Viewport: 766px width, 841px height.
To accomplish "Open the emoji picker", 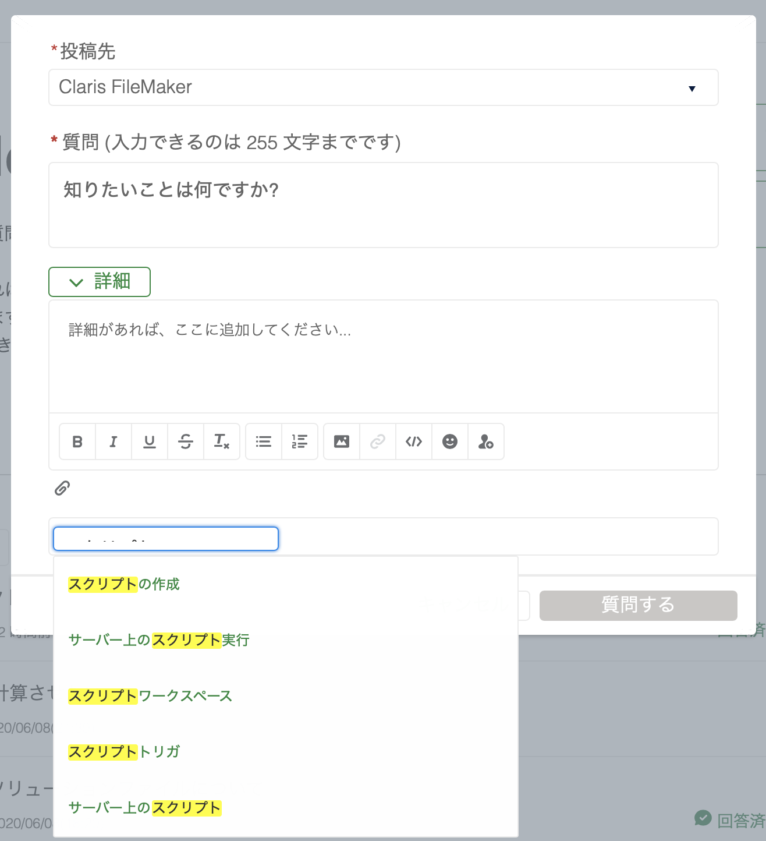I will pos(450,441).
